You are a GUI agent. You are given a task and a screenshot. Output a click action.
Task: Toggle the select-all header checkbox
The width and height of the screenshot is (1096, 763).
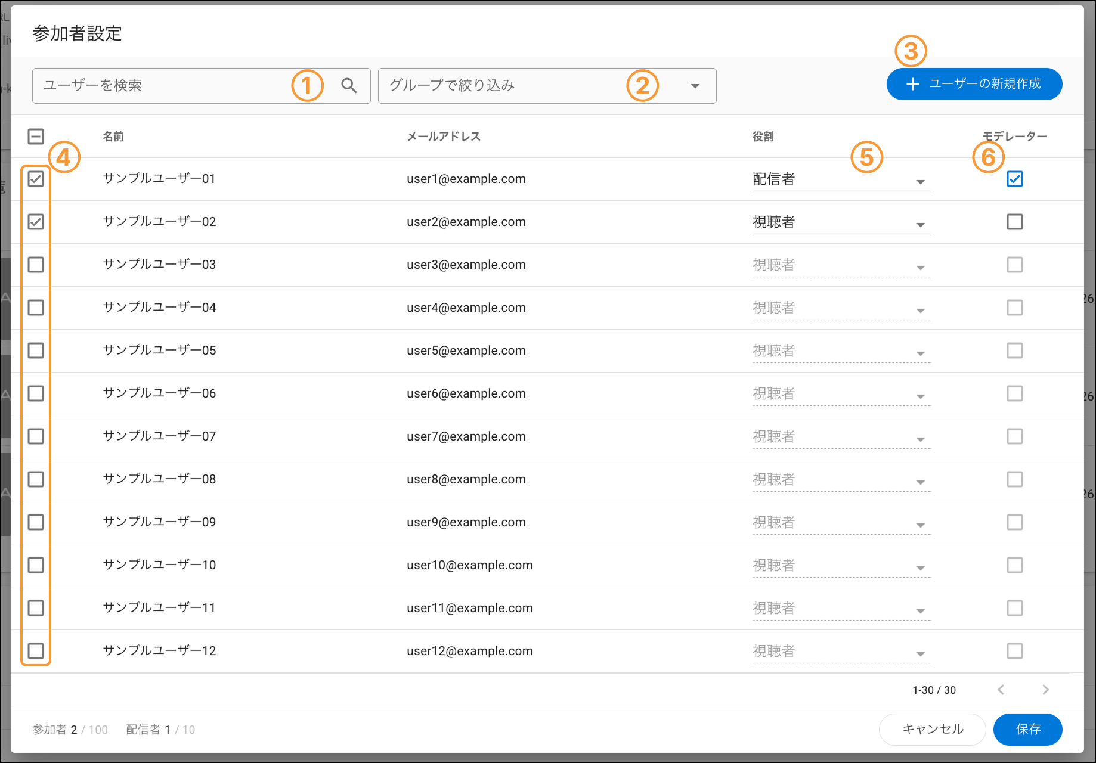[x=36, y=137]
